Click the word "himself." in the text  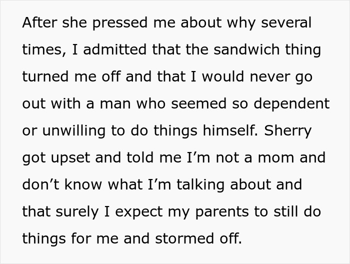click(230, 130)
